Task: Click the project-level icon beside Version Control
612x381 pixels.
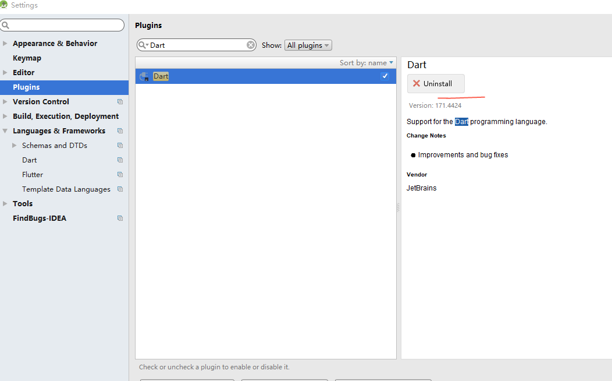Action: click(x=120, y=101)
